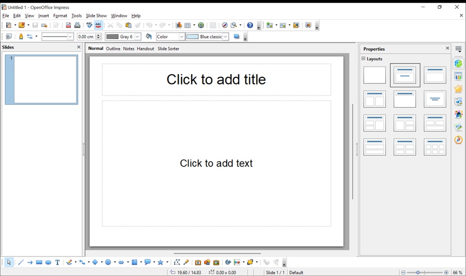Collapse the Layouts section in Properties
This screenshot has height=276, width=466.
pyautogui.click(x=363, y=59)
